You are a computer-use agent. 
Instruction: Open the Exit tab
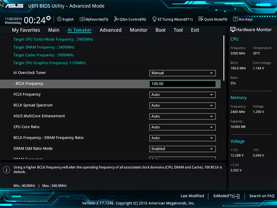point(195,30)
